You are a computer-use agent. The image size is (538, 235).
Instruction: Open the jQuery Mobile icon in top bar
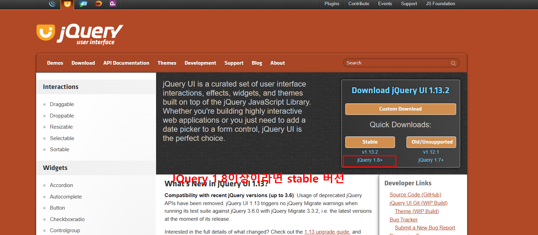pyautogui.click(x=83, y=4)
